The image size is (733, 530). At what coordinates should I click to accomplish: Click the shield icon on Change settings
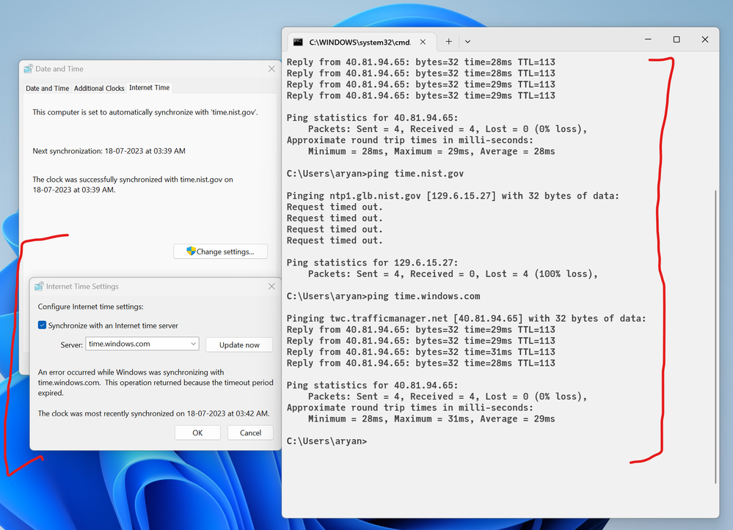tap(191, 251)
